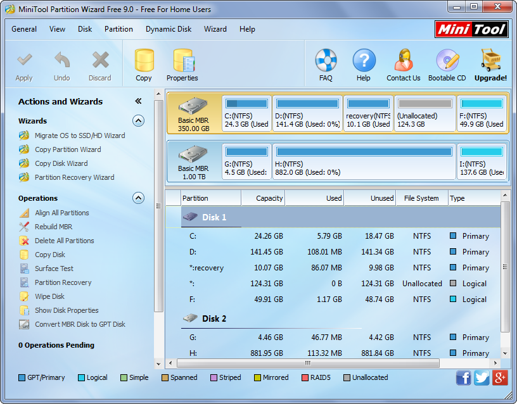Open Twitter social icon
Screen dimensions: 517x404
pos(482,378)
